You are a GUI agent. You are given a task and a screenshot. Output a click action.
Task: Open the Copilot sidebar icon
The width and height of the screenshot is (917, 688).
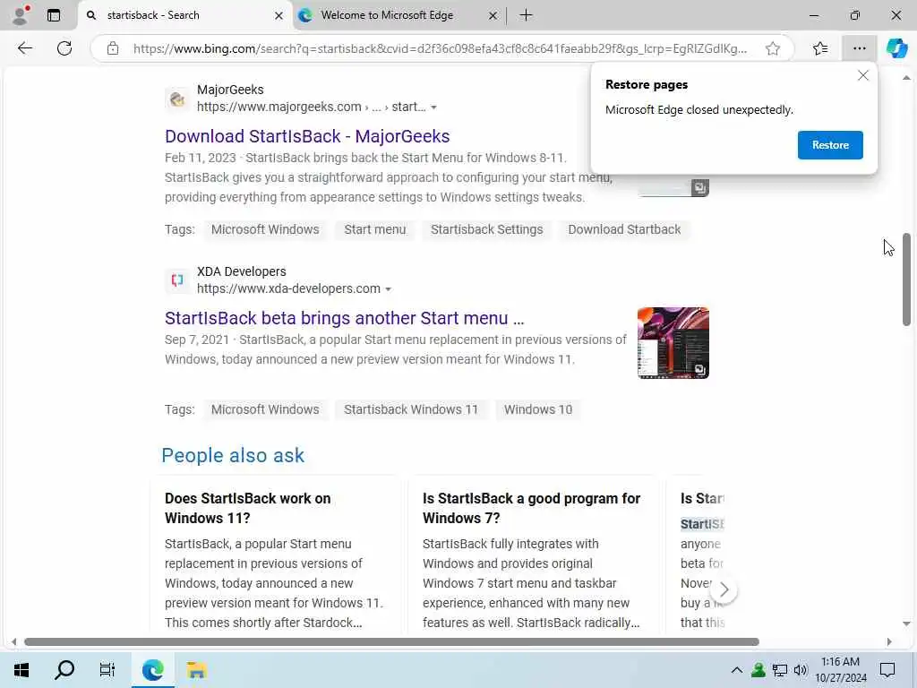[x=896, y=48]
